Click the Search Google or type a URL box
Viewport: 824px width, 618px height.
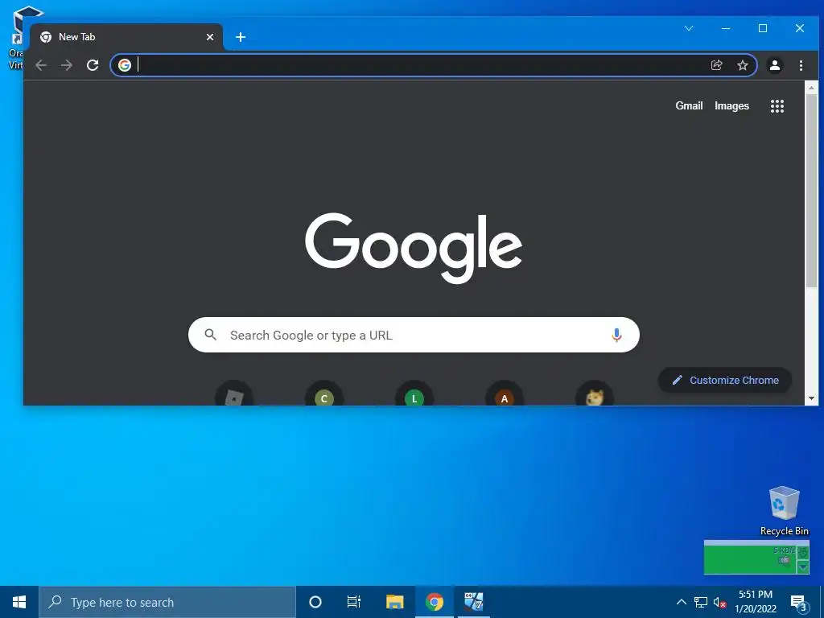click(414, 335)
